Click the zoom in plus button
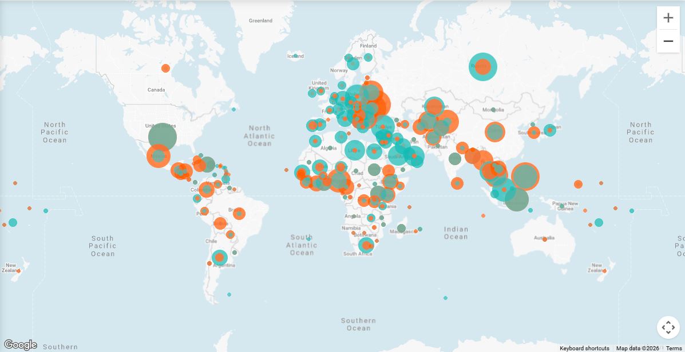Screen dimensions: 685x352 pos(668,18)
